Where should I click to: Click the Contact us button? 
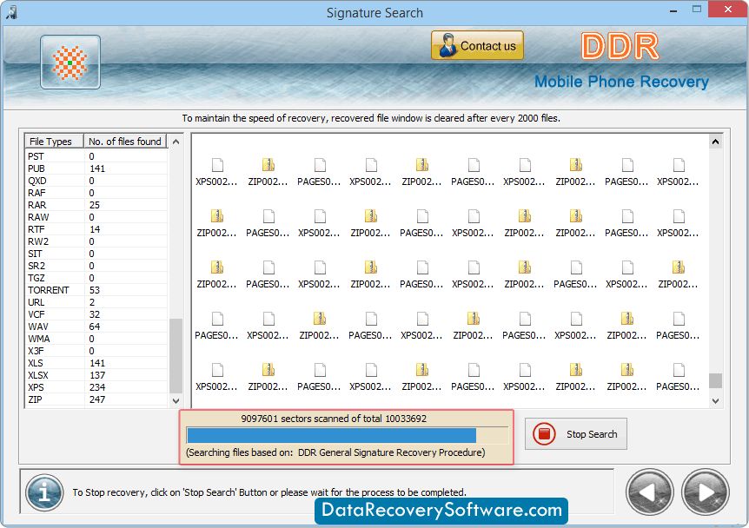point(477,46)
